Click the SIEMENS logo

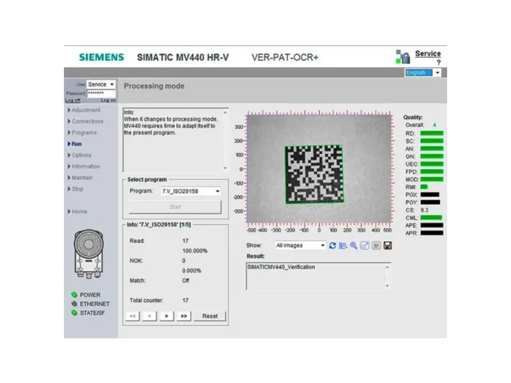[102, 57]
